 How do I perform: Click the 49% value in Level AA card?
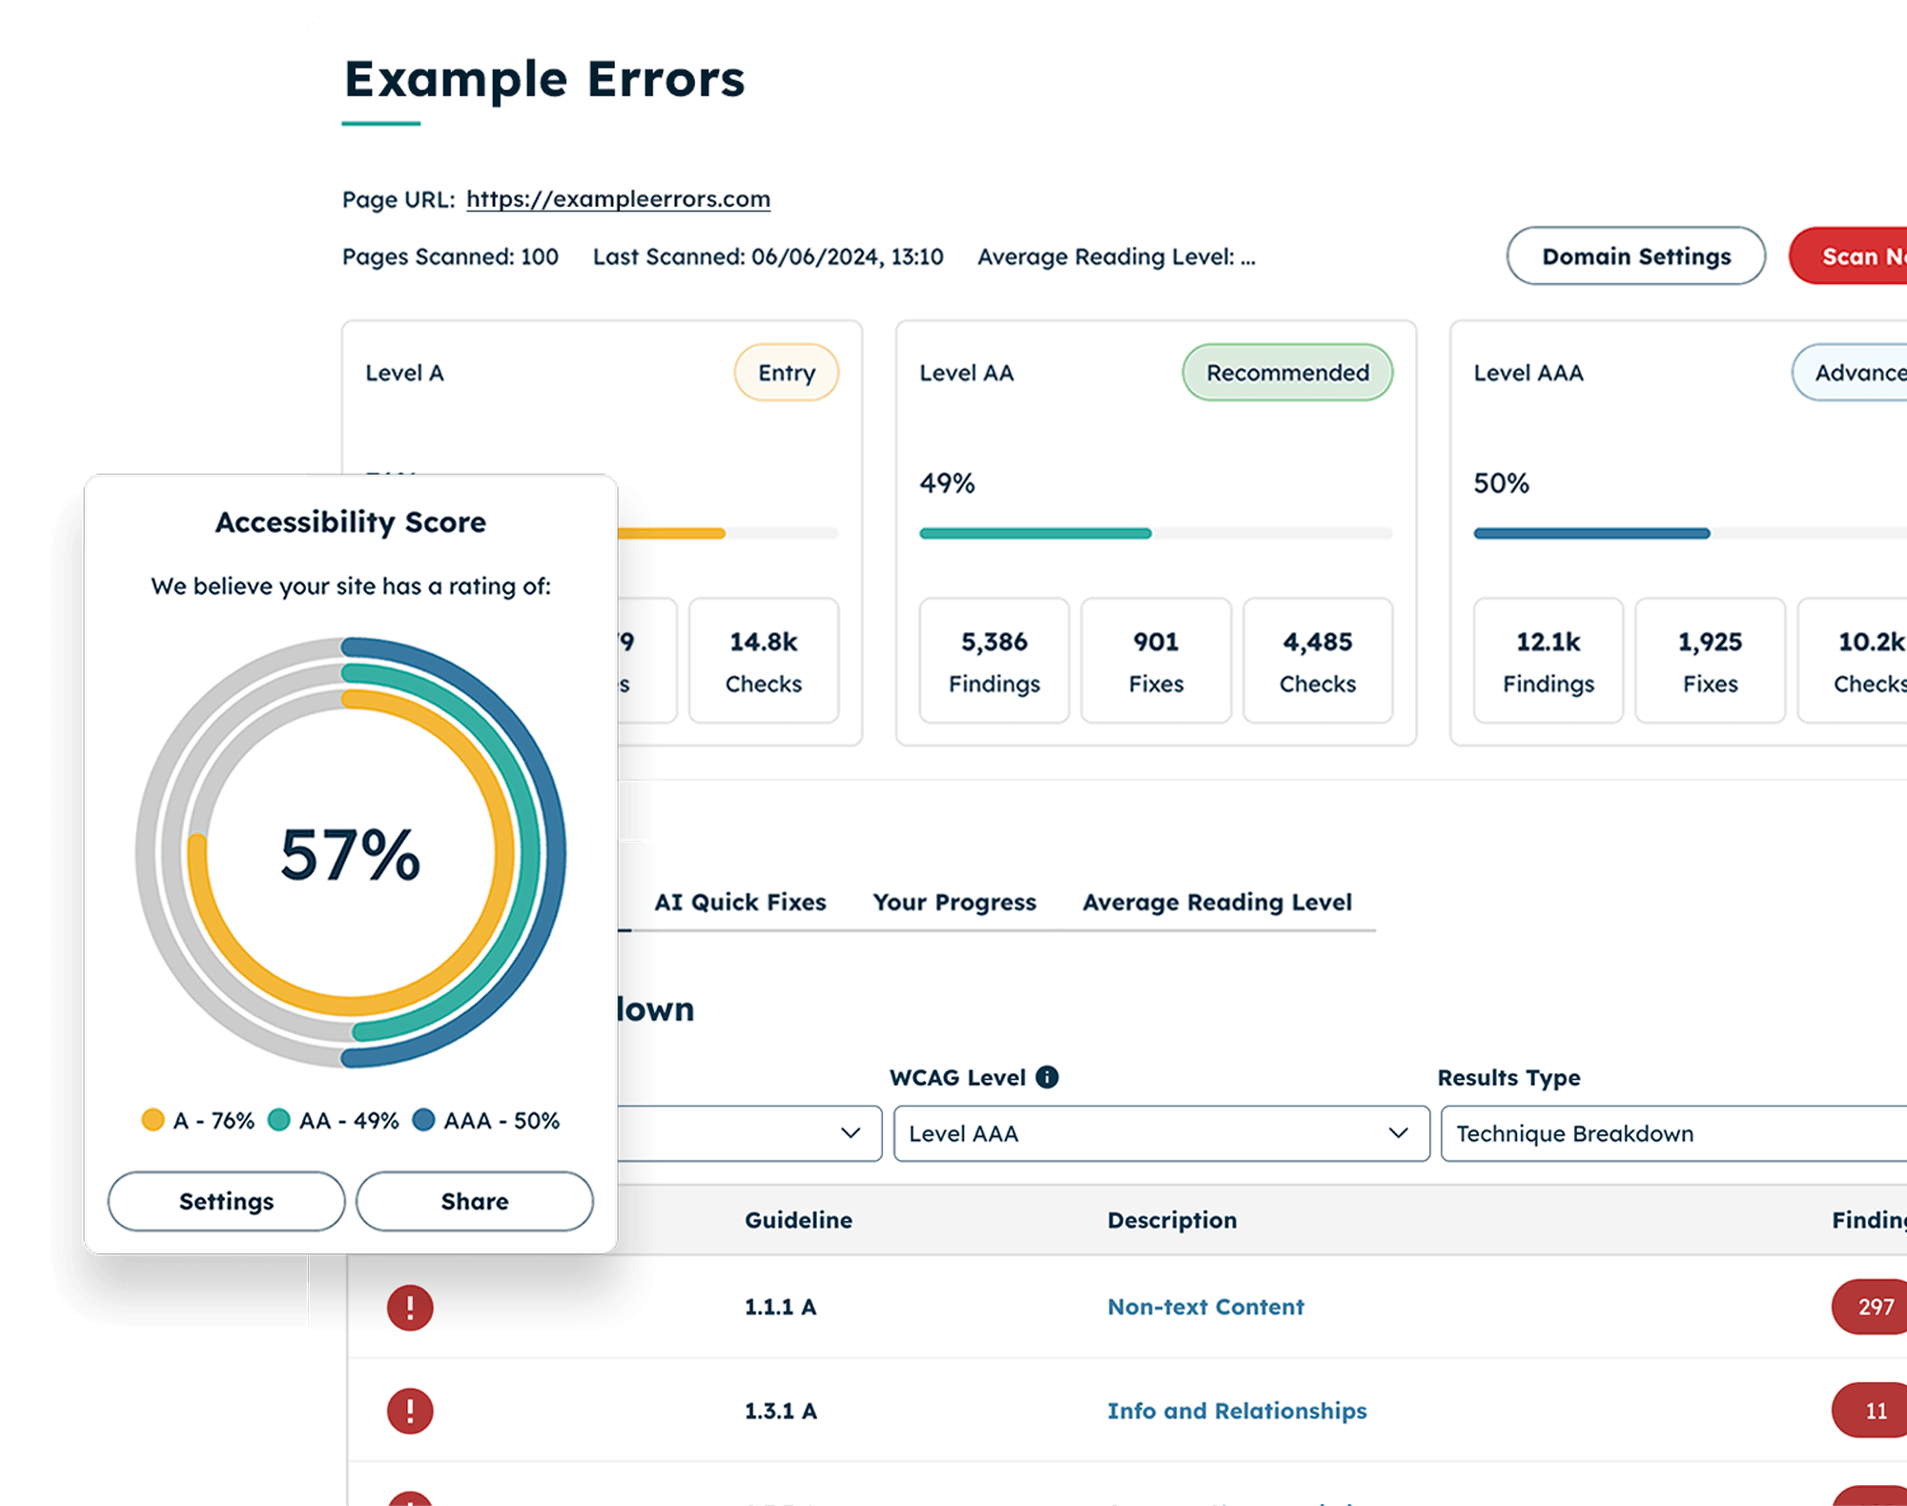947,483
